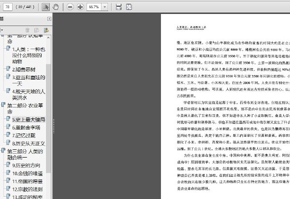Click bookmark icon beside 第二部分 农业革命

click(x=3, y=105)
